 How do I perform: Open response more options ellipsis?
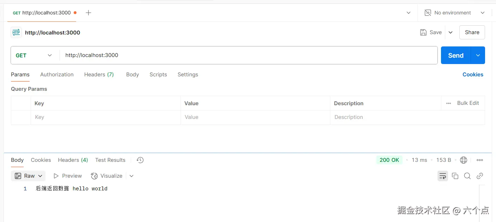point(480,160)
